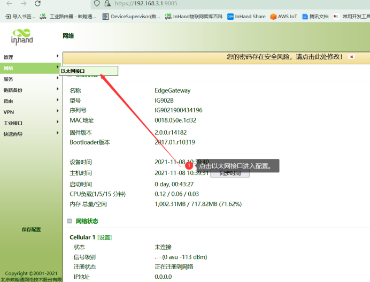Reload the page with the refresh icon

37,3
